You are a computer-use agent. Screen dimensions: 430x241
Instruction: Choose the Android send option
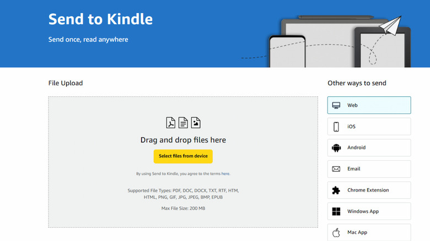[369, 147]
